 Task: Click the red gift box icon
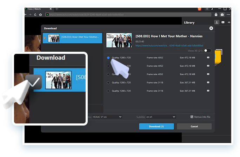(199, 9)
